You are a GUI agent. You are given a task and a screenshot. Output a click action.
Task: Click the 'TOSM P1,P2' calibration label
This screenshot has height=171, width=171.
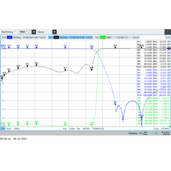click(98, 129)
